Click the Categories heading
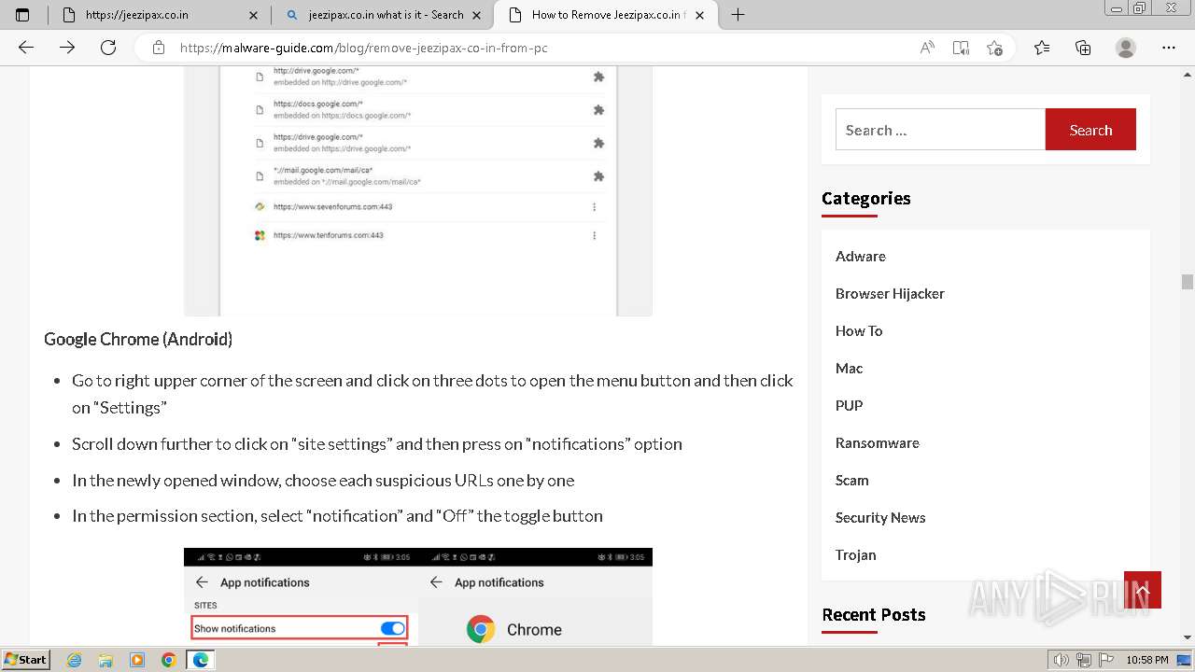This screenshot has height=672, width=1195. click(865, 198)
